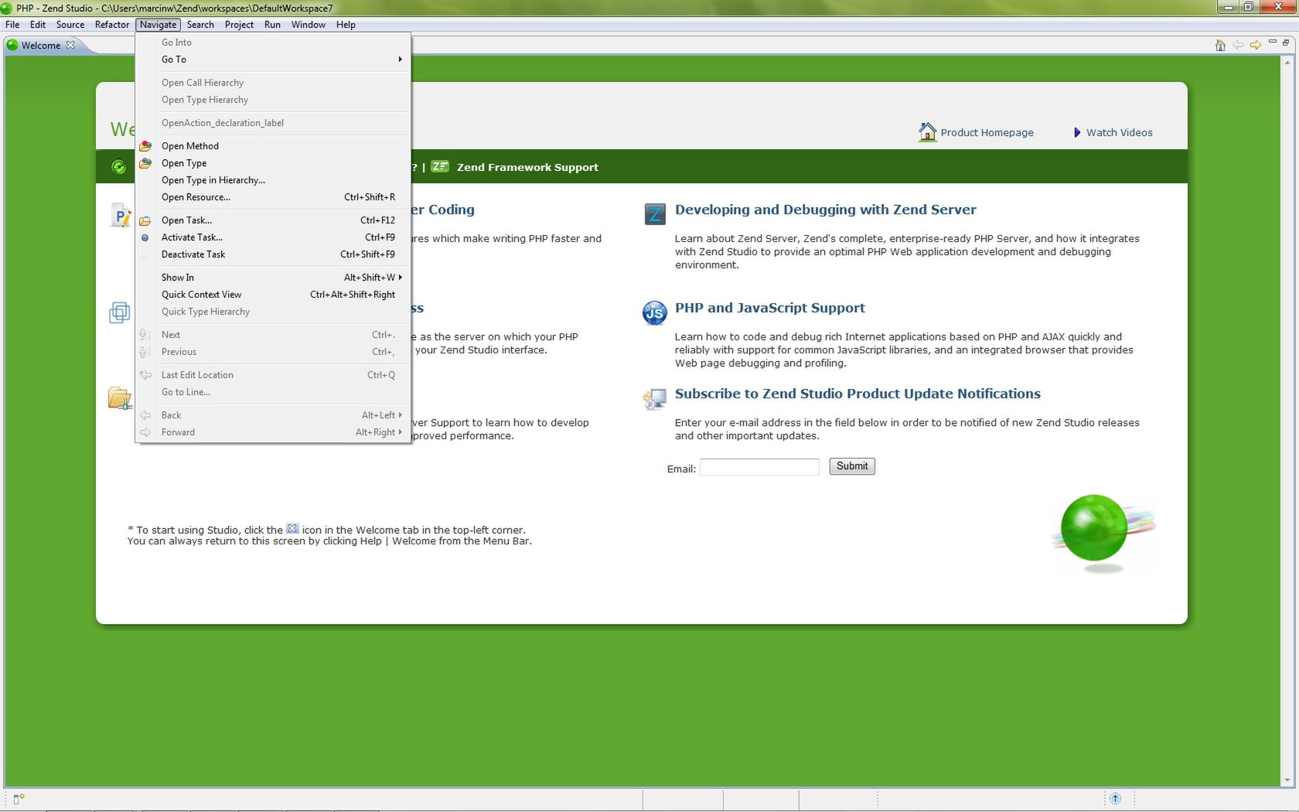1299x812 pixels.
Task: Choose Activate Task... menu item
Action: pos(273,237)
